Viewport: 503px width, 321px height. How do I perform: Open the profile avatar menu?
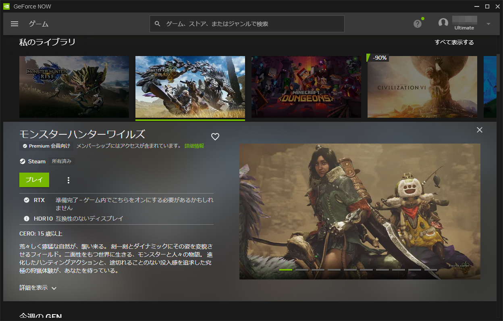443,23
